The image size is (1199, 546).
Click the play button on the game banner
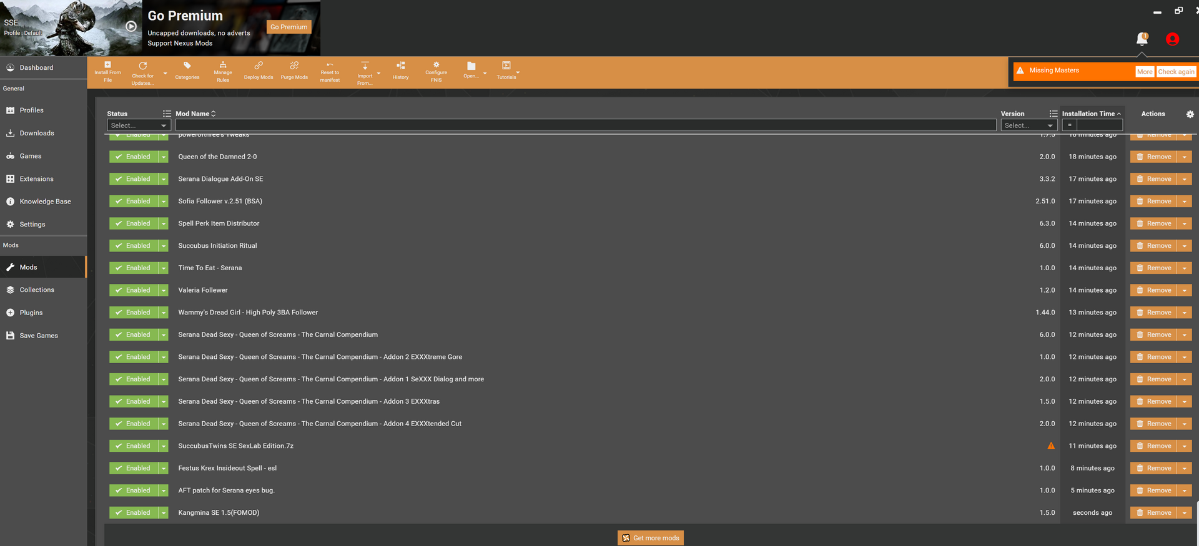coord(131,26)
